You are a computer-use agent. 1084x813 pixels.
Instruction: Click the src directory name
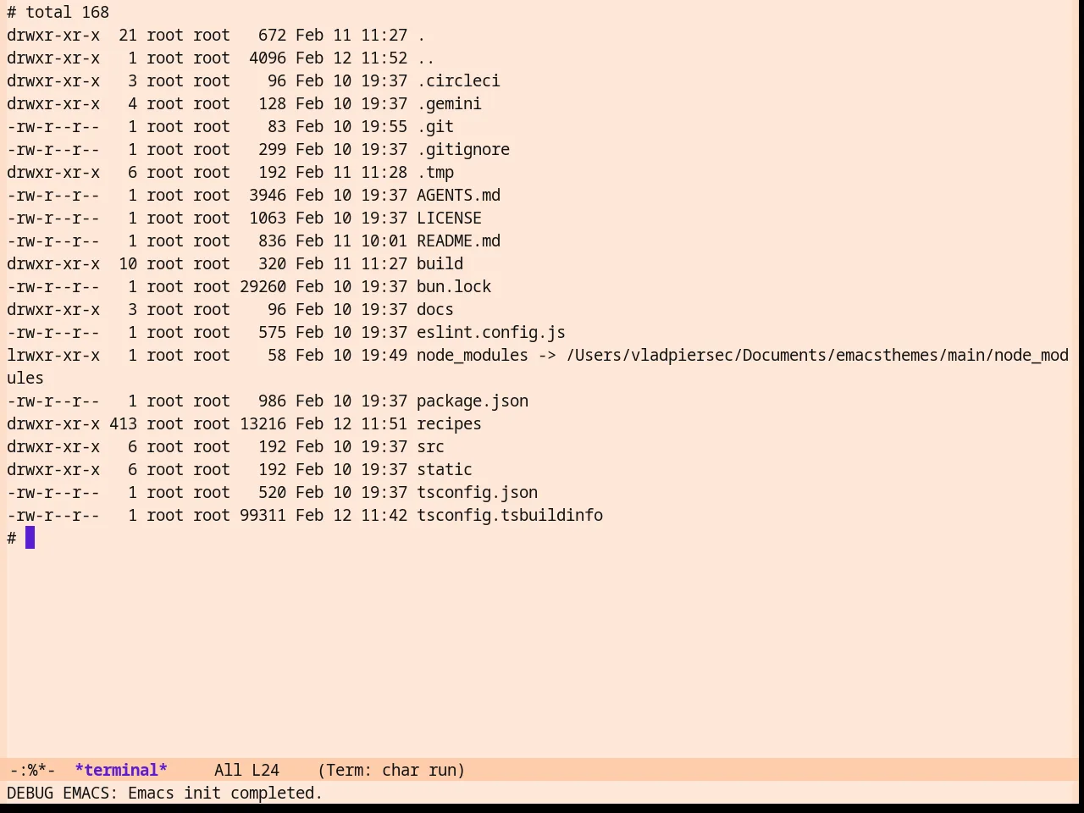(x=430, y=447)
